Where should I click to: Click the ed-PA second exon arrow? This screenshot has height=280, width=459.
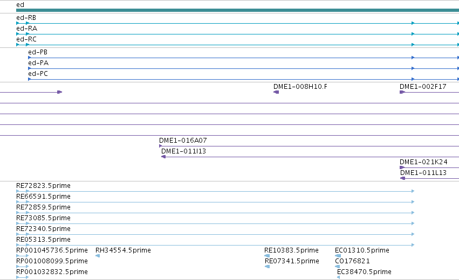pyautogui.click(x=413, y=68)
